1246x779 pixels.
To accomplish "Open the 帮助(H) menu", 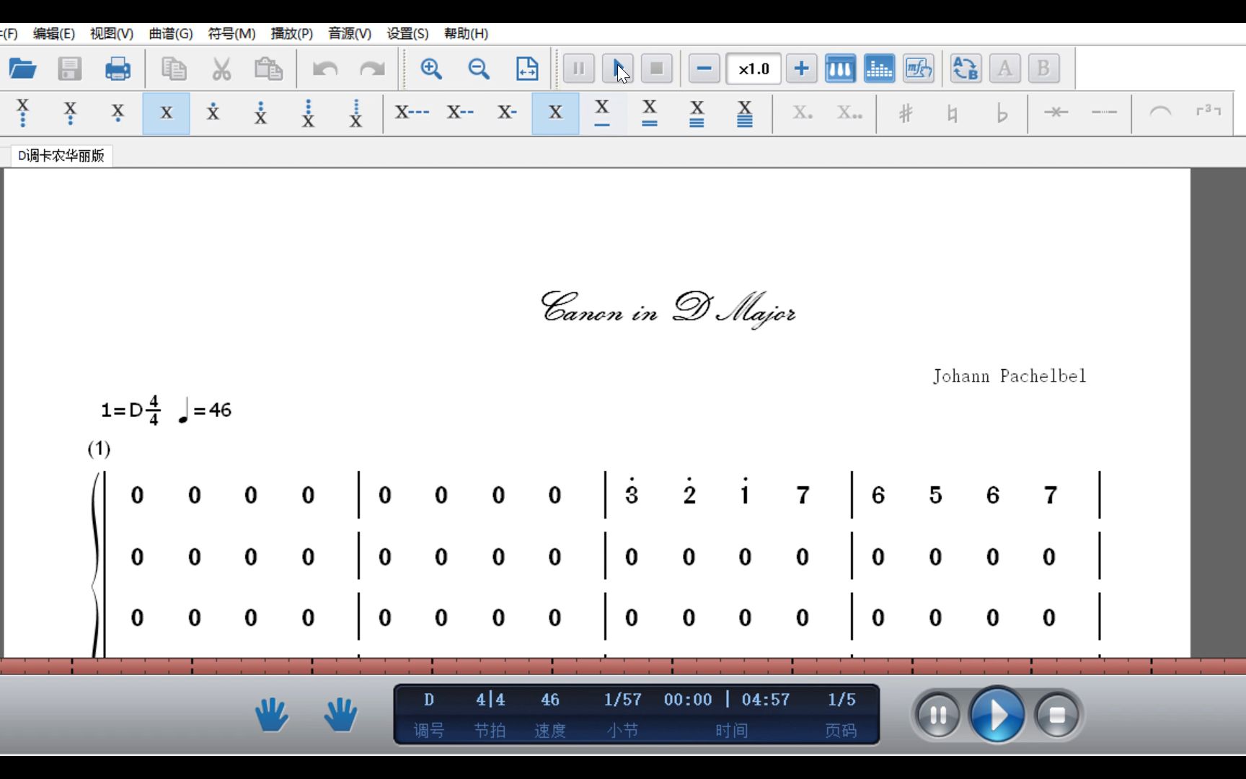I will [x=466, y=34].
